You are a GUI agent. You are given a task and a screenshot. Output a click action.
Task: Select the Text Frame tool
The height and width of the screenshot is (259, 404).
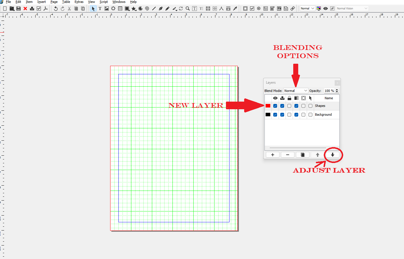[x=100, y=9]
